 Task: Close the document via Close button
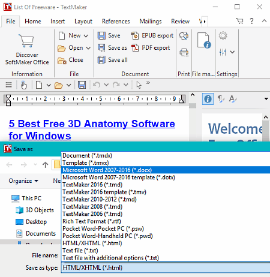click(x=70, y=60)
